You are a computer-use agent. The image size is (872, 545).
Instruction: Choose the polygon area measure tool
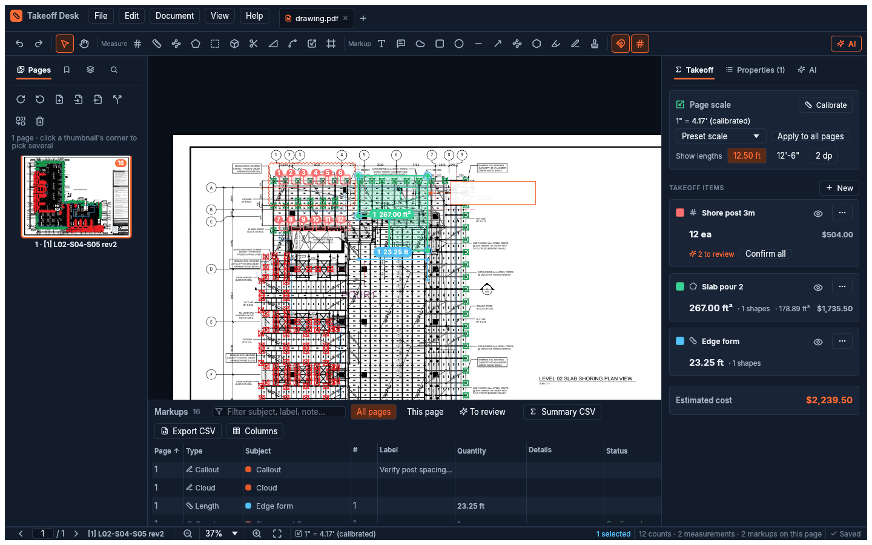pos(196,44)
